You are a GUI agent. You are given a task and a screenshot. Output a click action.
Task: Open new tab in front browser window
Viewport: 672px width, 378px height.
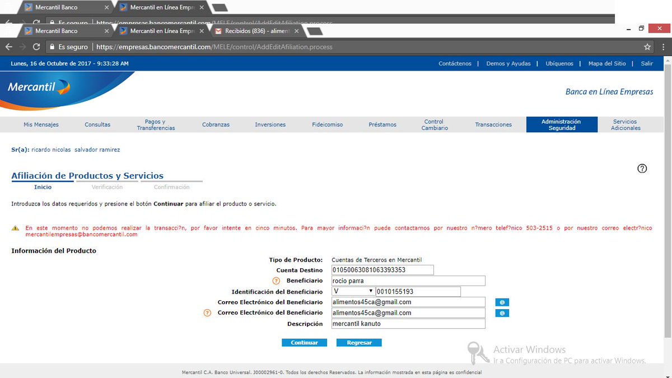click(x=315, y=31)
